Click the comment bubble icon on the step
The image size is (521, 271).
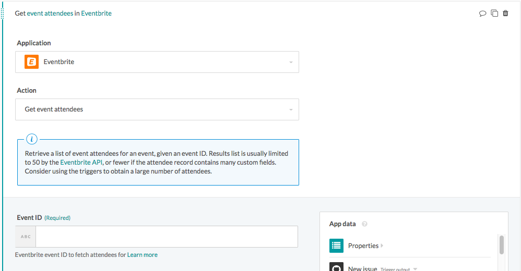pyautogui.click(x=482, y=14)
